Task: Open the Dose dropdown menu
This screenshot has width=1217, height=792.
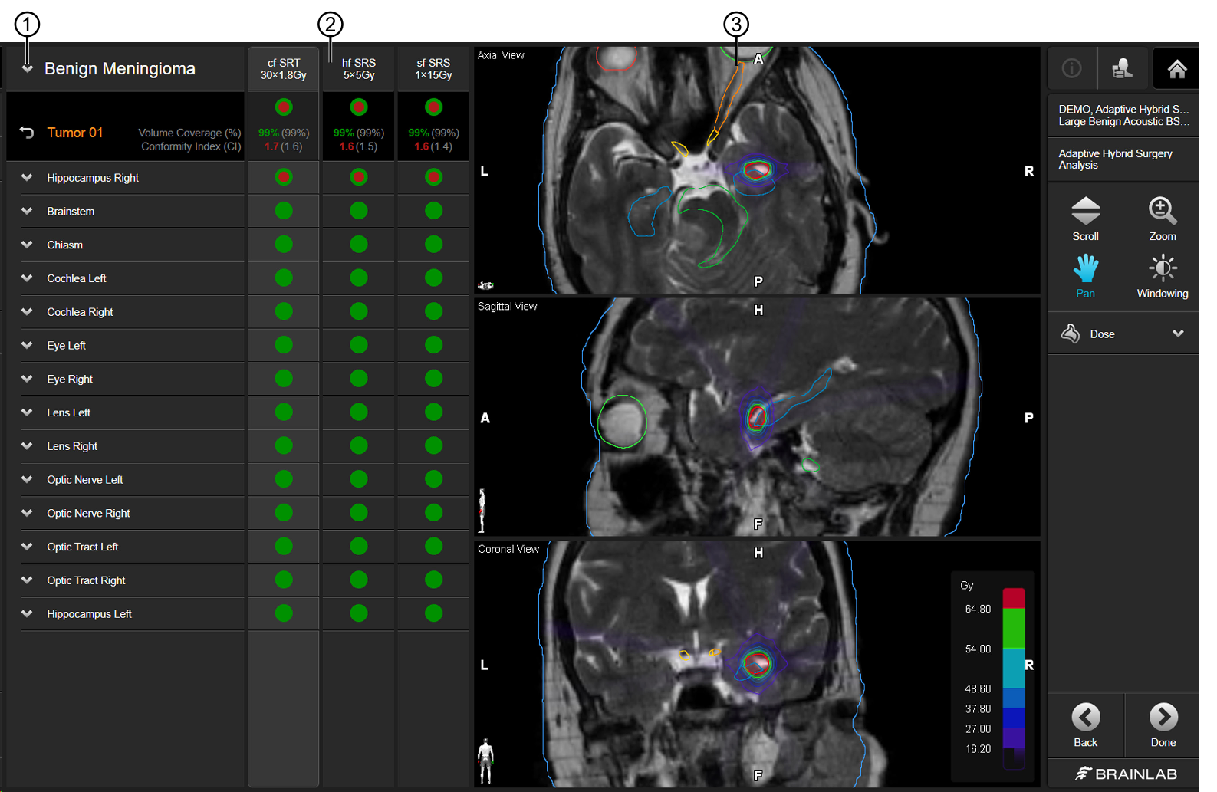Action: [x=1123, y=334]
